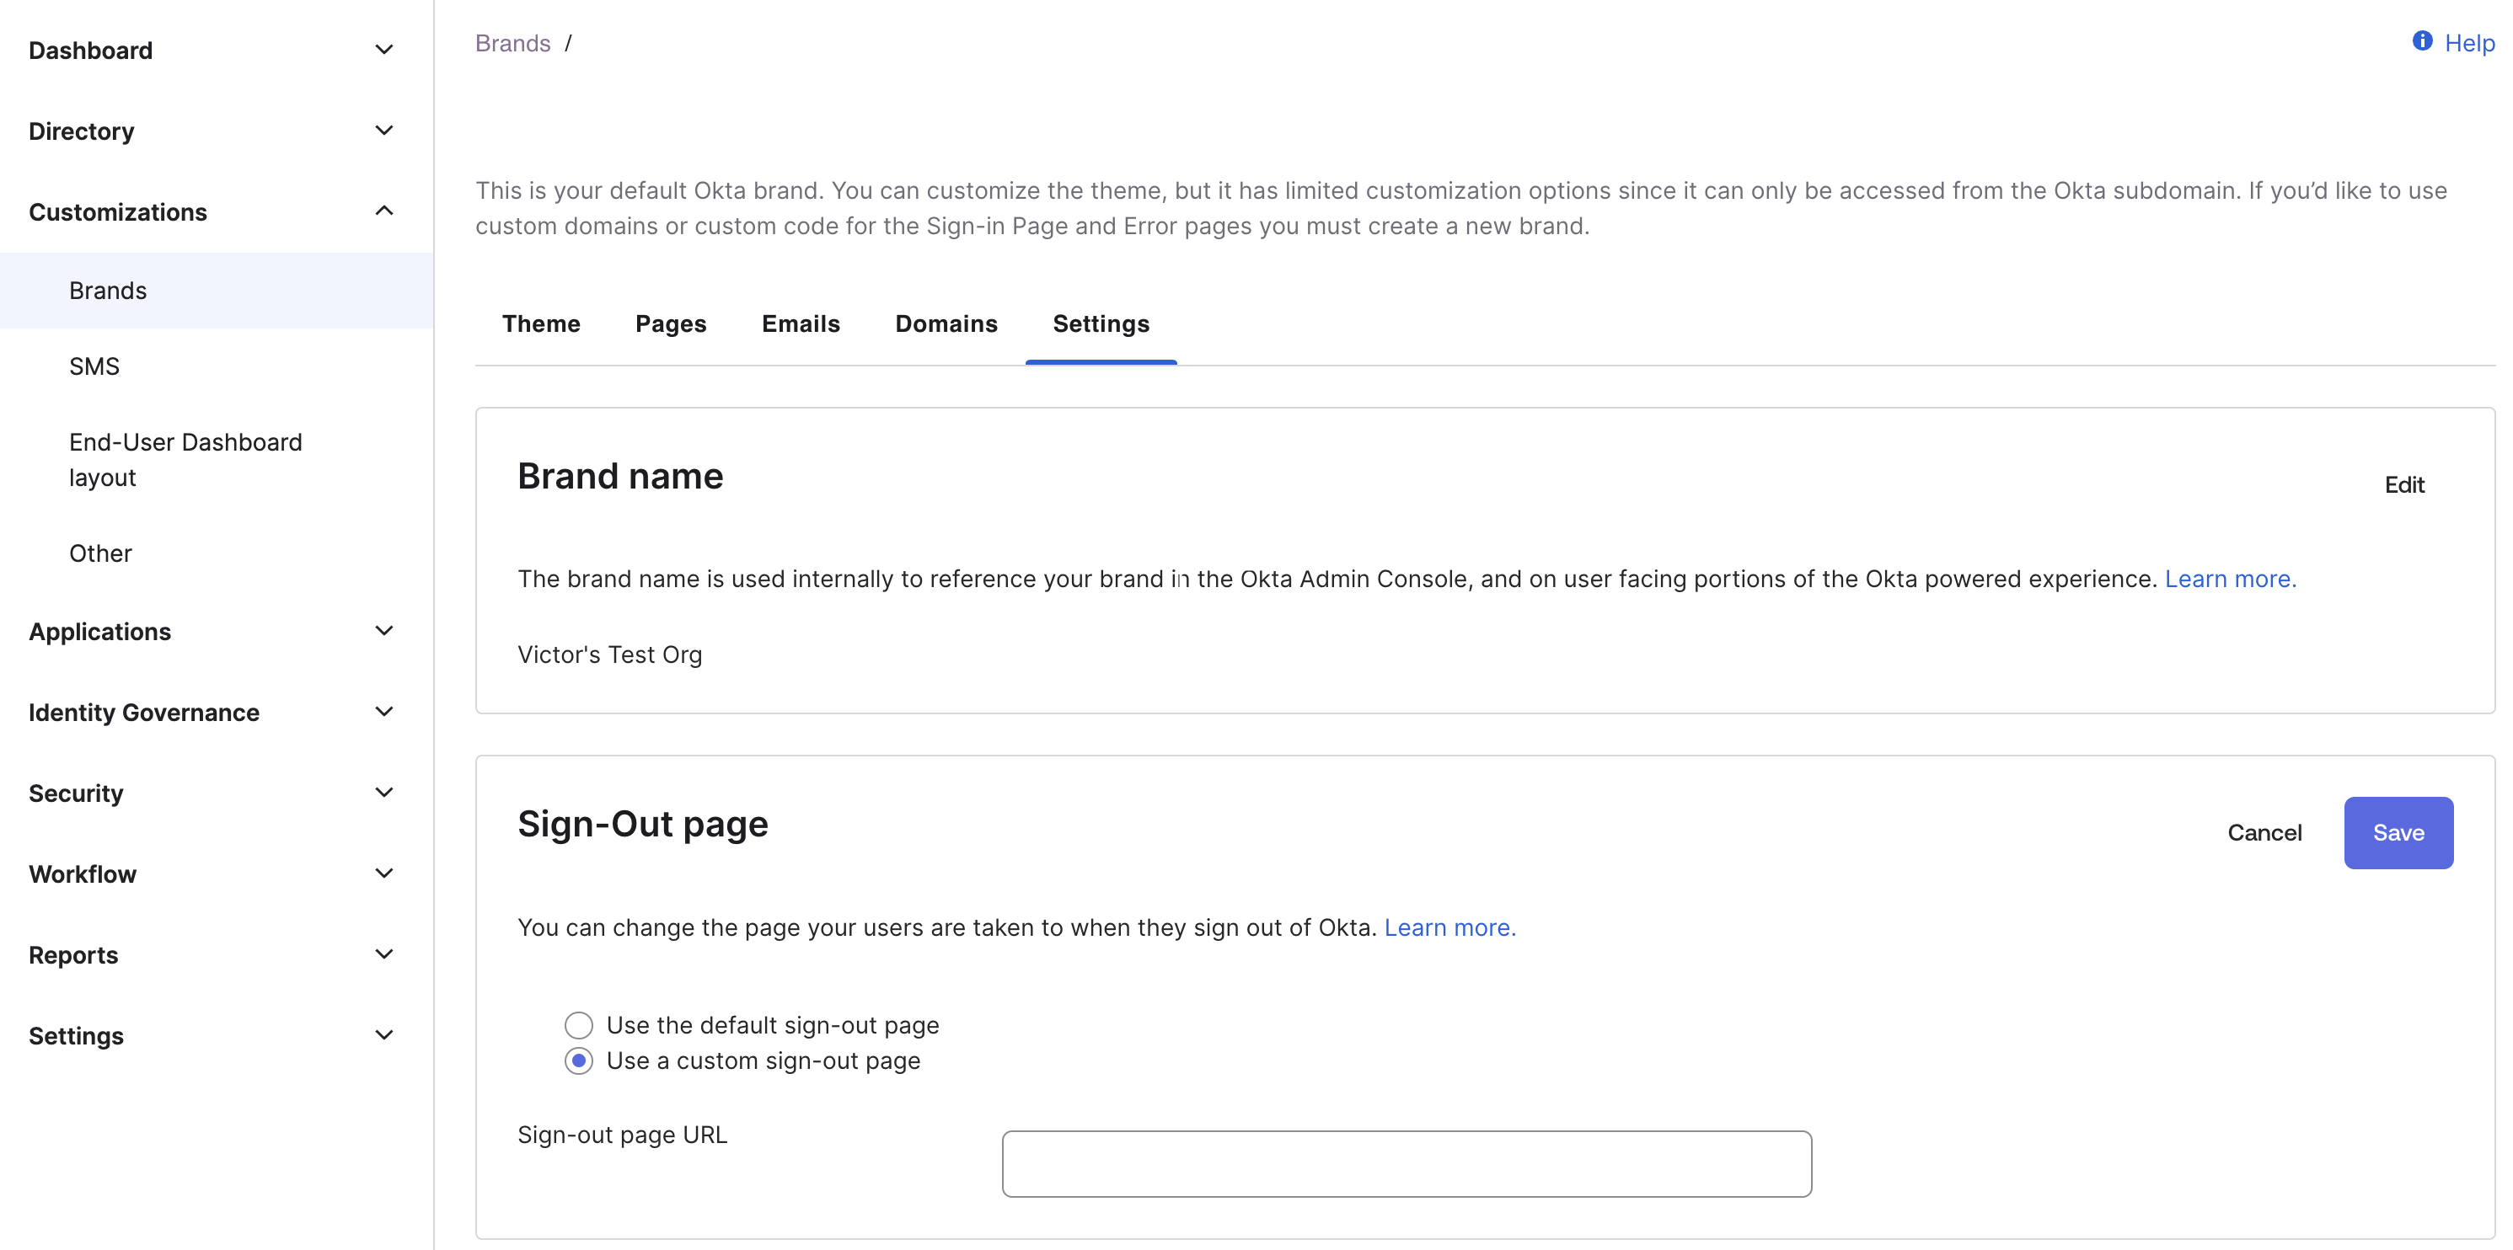Select 'Use the default sign-out page'
Image resolution: width=2513 pixels, height=1250 pixels.
pyautogui.click(x=580, y=1025)
